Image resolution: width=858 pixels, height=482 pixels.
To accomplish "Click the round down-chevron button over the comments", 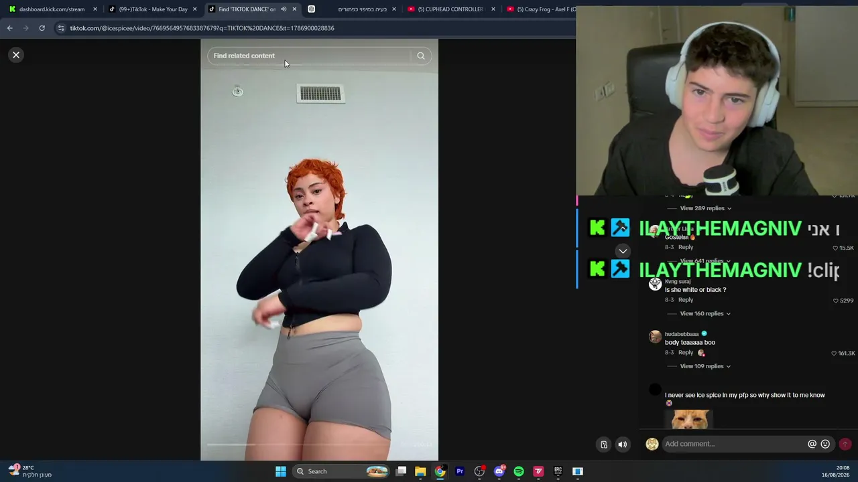I will pyautogui.click(x=623, y=251).
